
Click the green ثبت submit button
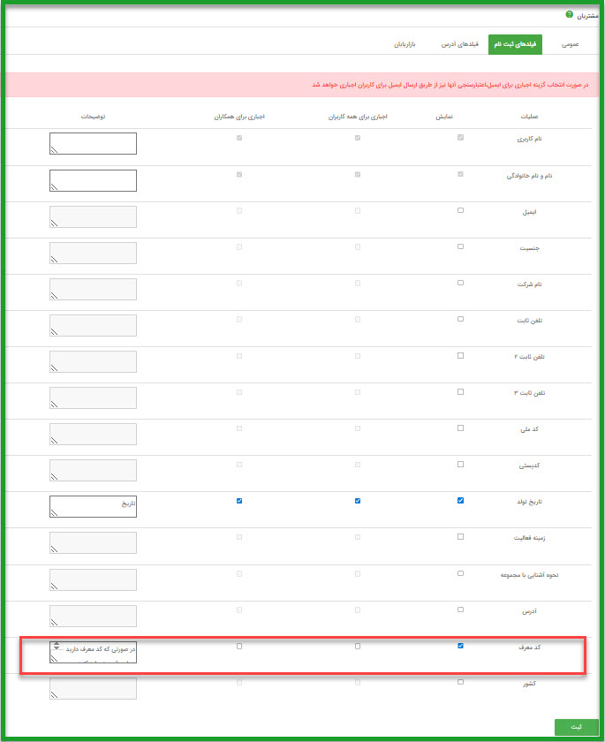[x=576, y=727]
